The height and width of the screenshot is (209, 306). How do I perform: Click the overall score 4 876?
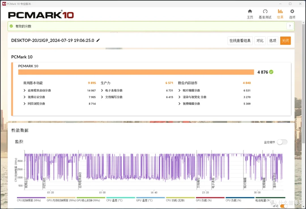pos(262,72)
